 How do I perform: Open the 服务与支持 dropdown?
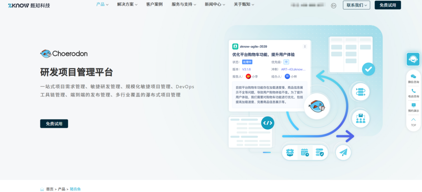tap(184, 5)
